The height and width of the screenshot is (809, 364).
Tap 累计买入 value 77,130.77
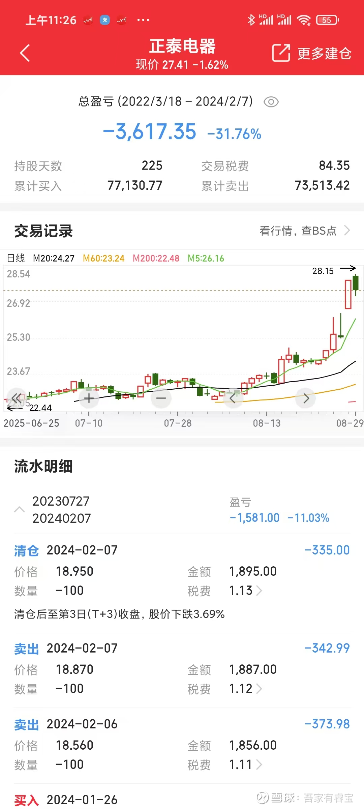point(135,185)
